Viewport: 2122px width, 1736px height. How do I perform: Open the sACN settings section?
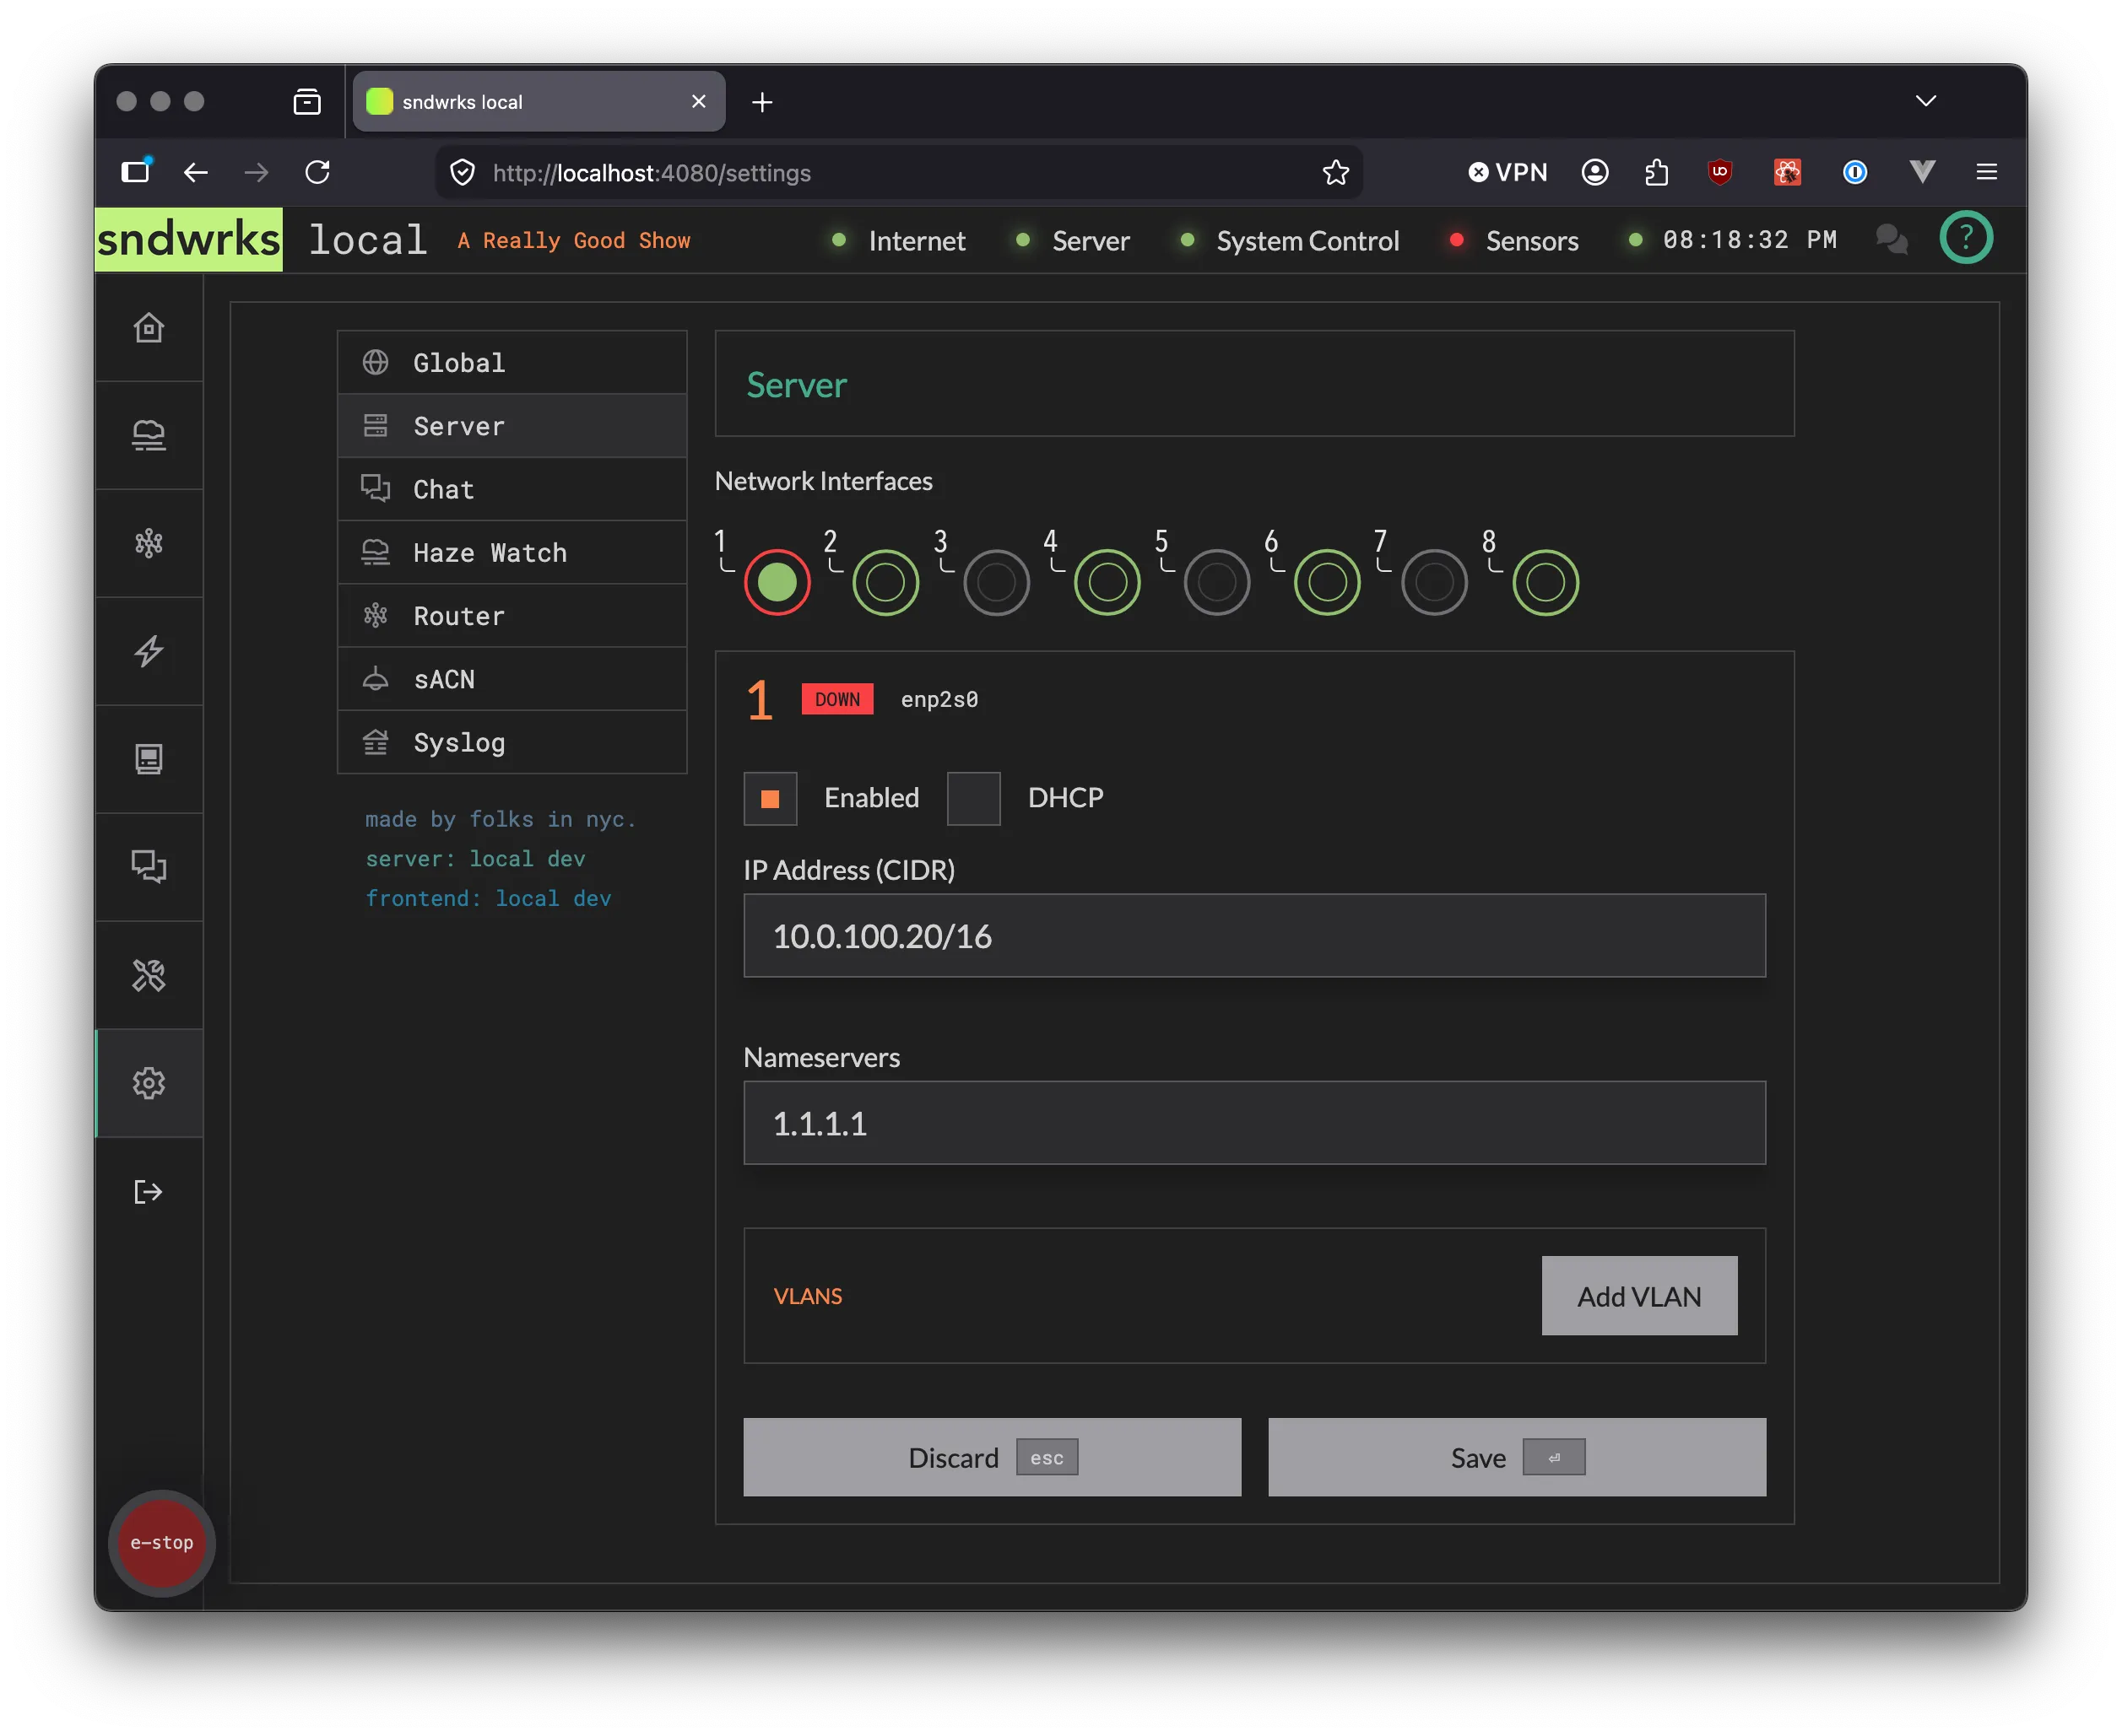[512, 679]
